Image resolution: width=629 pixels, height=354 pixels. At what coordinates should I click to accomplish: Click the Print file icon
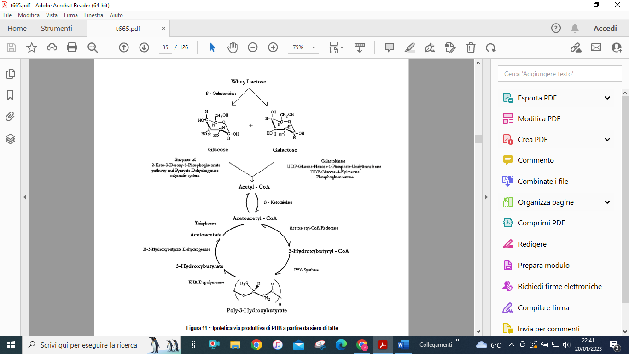(x=72, y=47)
